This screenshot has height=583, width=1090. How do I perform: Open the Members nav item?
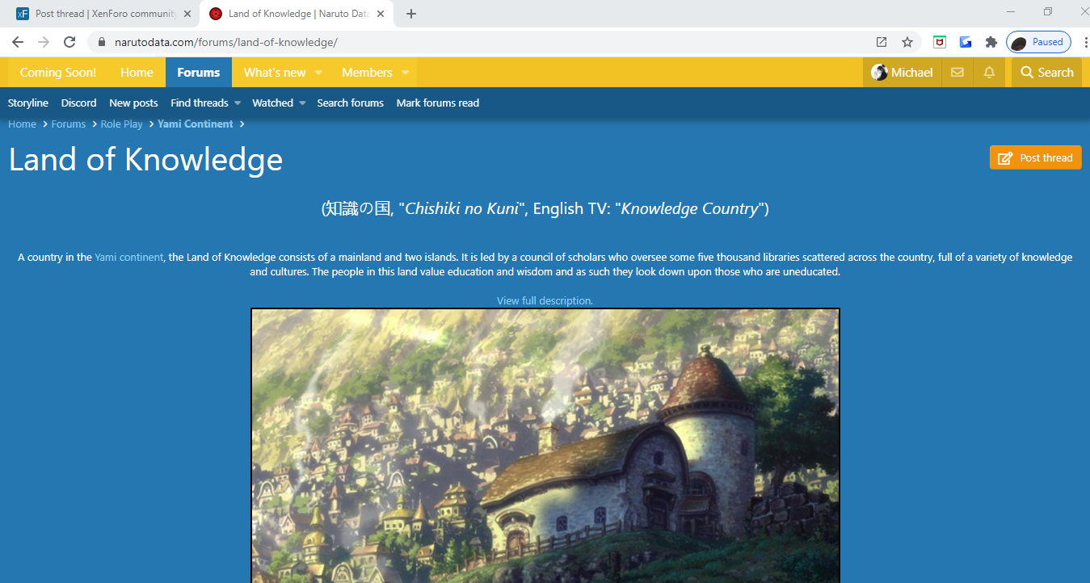[x=367, y=73]
